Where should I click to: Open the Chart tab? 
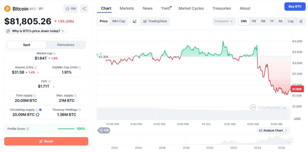click(x=106, y=8)
